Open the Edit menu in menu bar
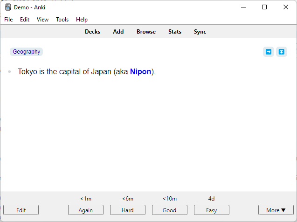The width and height of the screenshot is (297, 222). coord(25,20)
